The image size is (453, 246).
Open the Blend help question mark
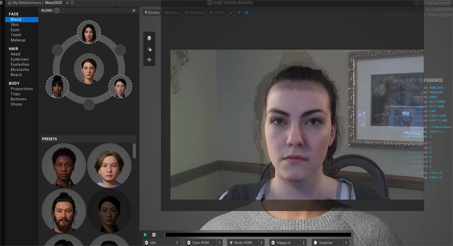tap(57, 11)
